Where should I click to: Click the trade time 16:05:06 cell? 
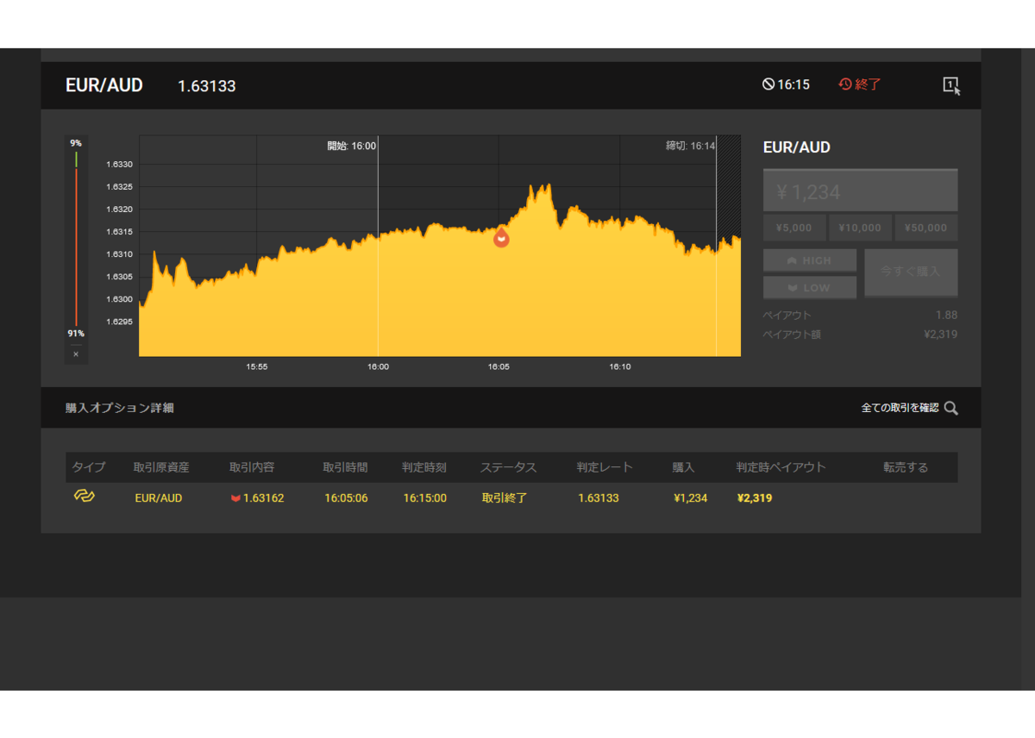pos(347,498)
